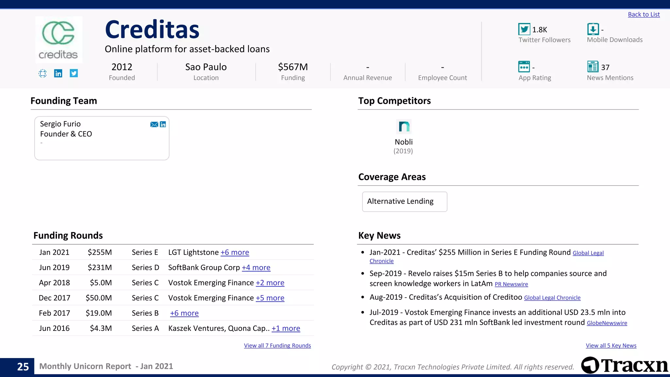Open the Creditas website globe icon
Screen dimensions: 670x377
click(43, 73)
